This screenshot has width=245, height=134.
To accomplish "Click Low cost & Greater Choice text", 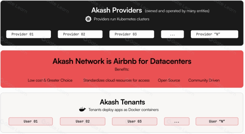I will (x=50, y=80).
